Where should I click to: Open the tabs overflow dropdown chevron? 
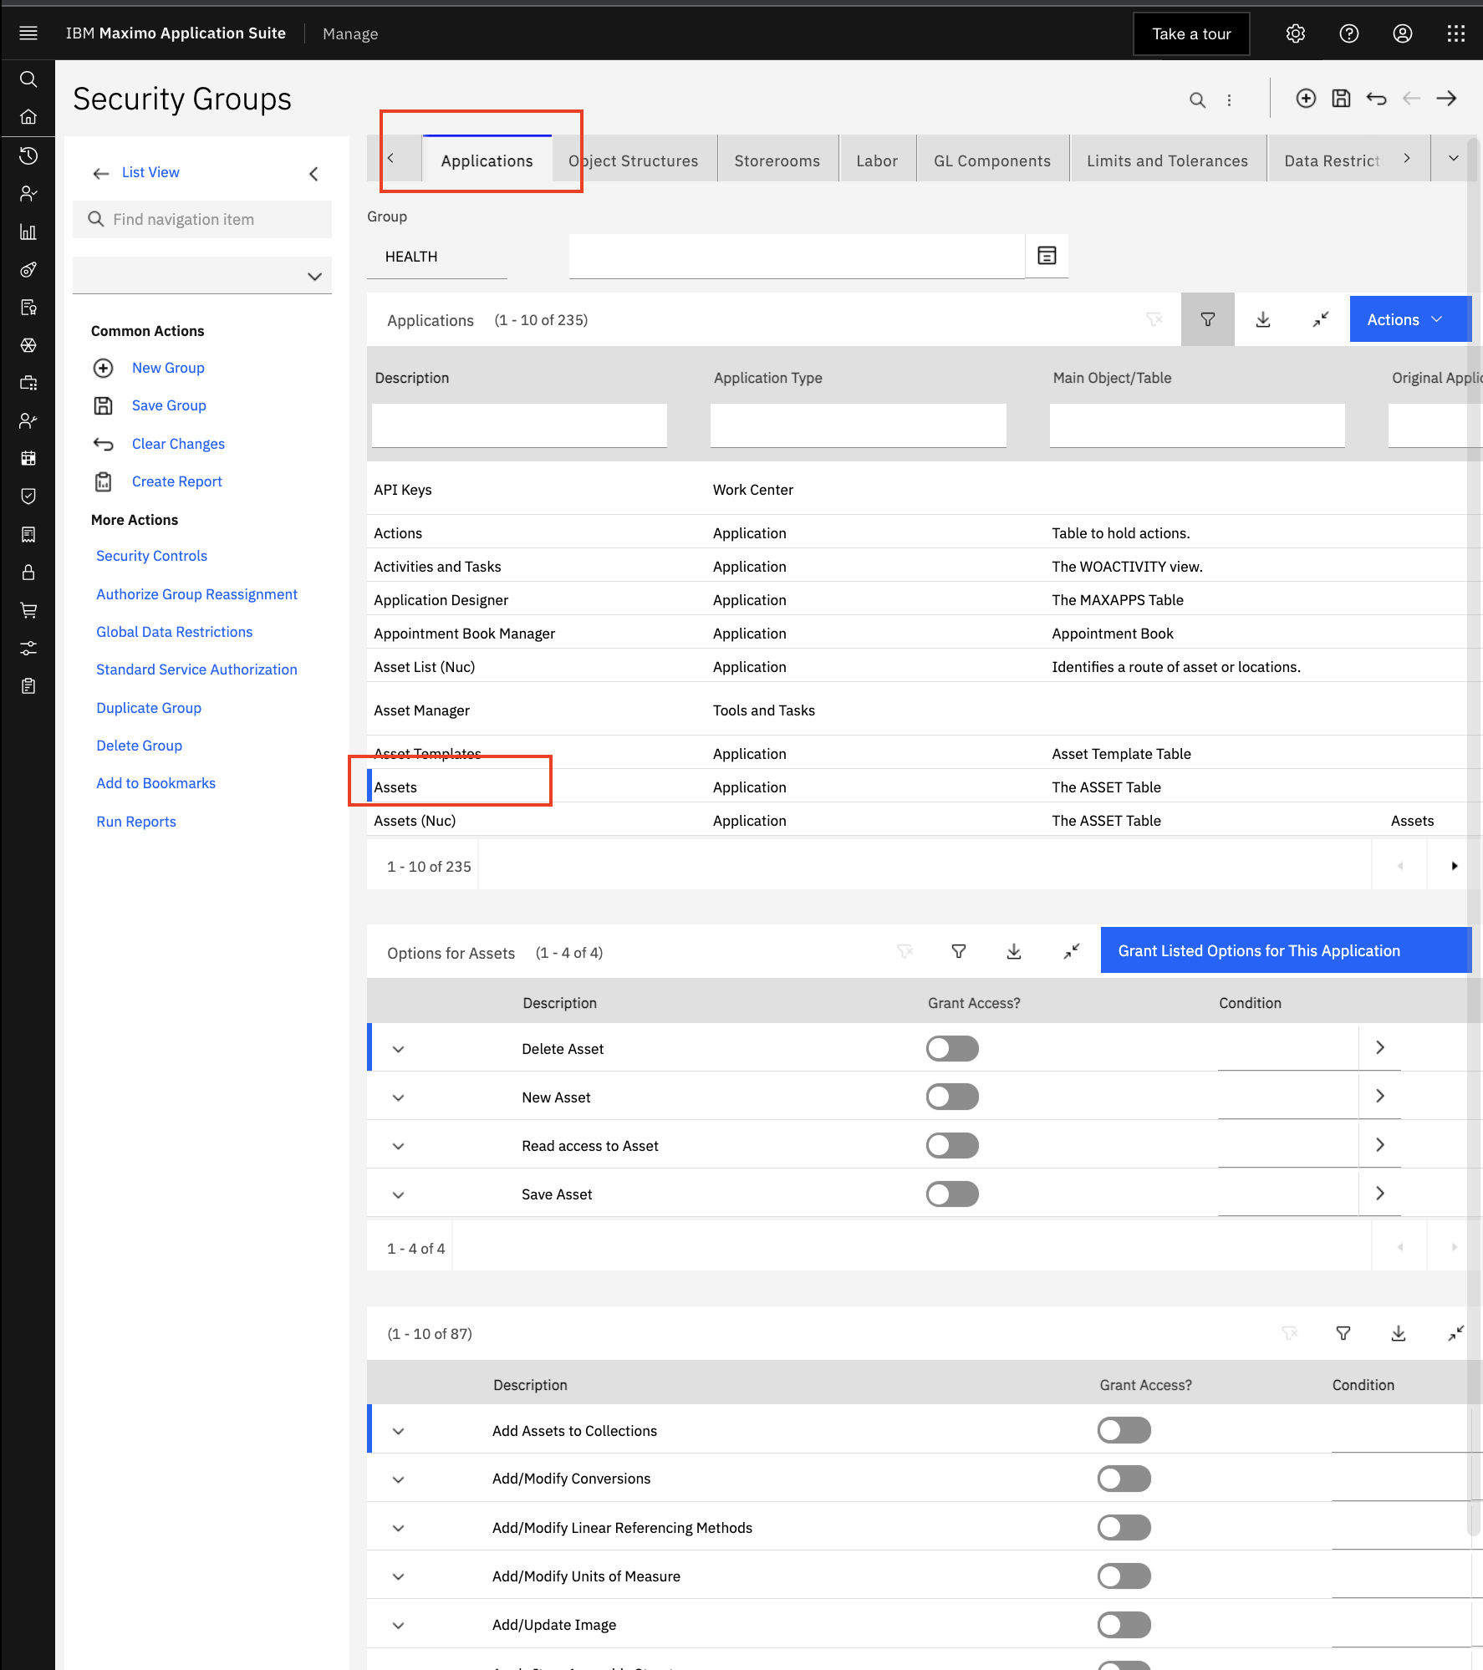[x=1454, y=158]
